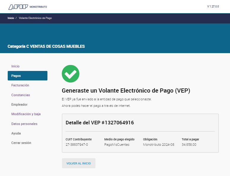Image resolution: width=230 pixels, height=176 pixels.
Task: Open the Constancias sidebar item
Action: [21, 95]
